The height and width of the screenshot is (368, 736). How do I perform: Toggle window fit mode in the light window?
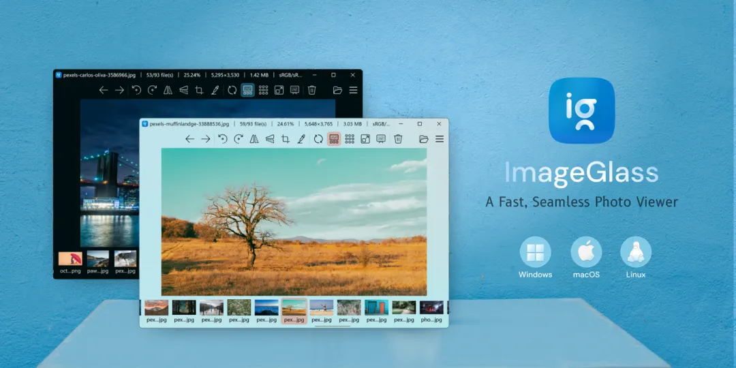tap(365, 139)
